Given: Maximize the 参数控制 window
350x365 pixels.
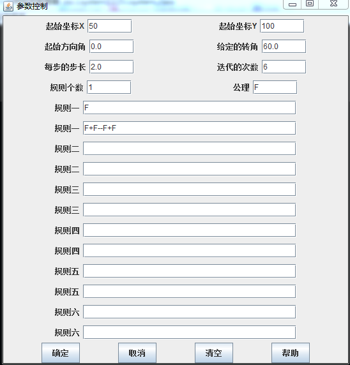Looking at the screenshot, I should pyautogui.click(x=310, y=4).
